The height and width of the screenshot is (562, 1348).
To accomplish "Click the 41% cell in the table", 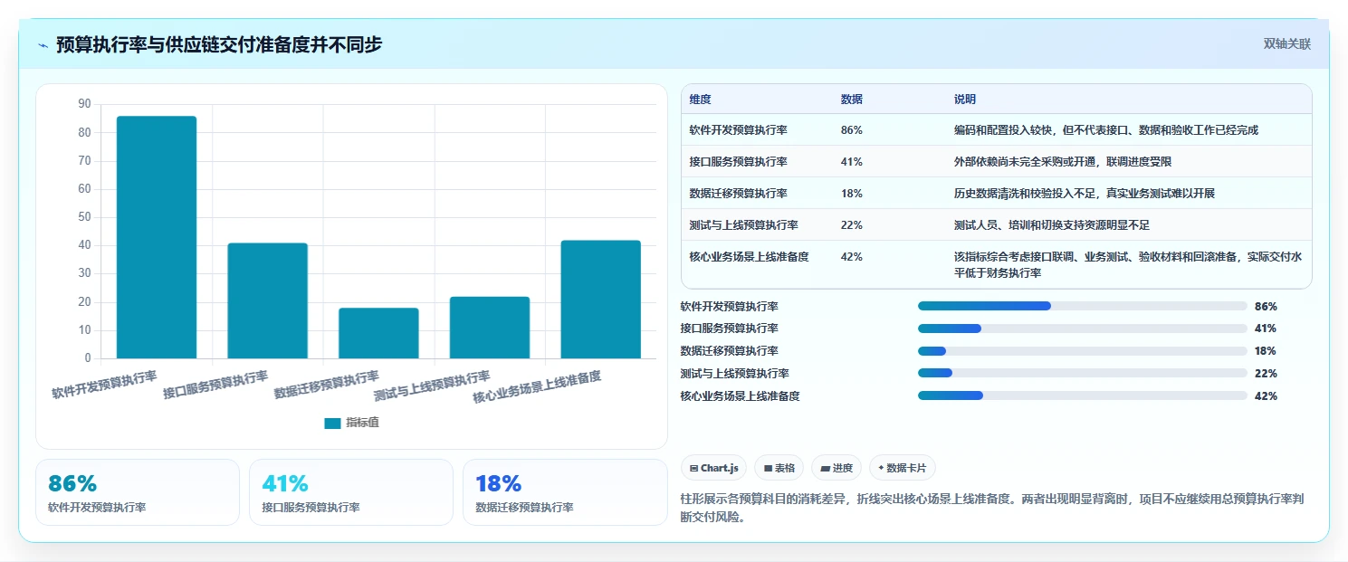I will click(x=852, y=162).
